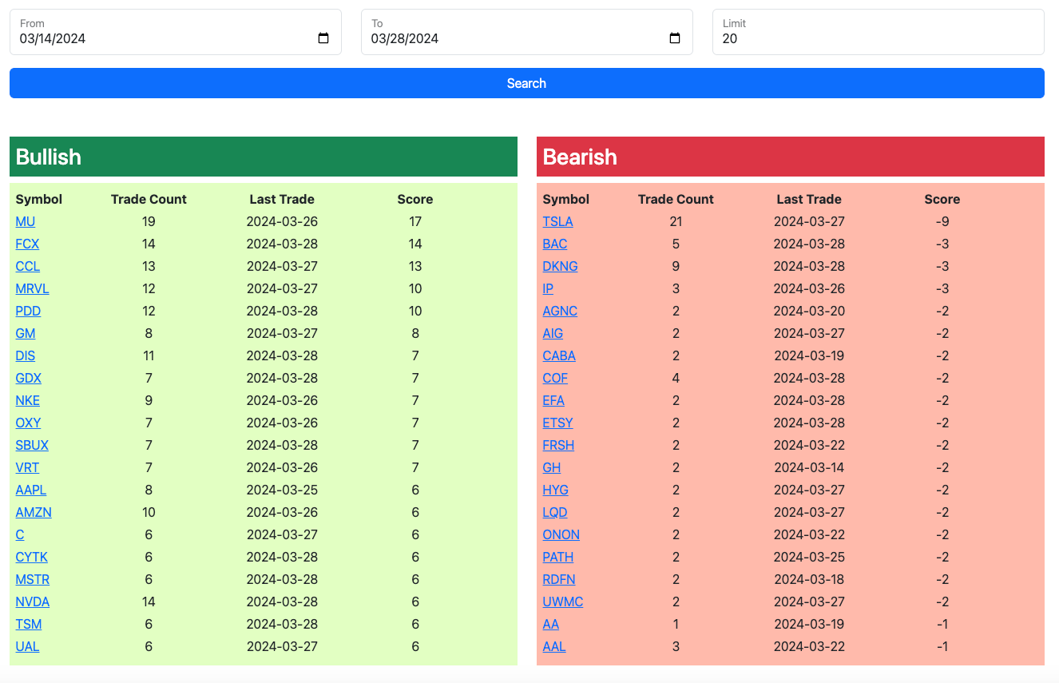Click the red Bearish section header
Image resolution: width=1059 pixels, height=683 pixels.
791,157
